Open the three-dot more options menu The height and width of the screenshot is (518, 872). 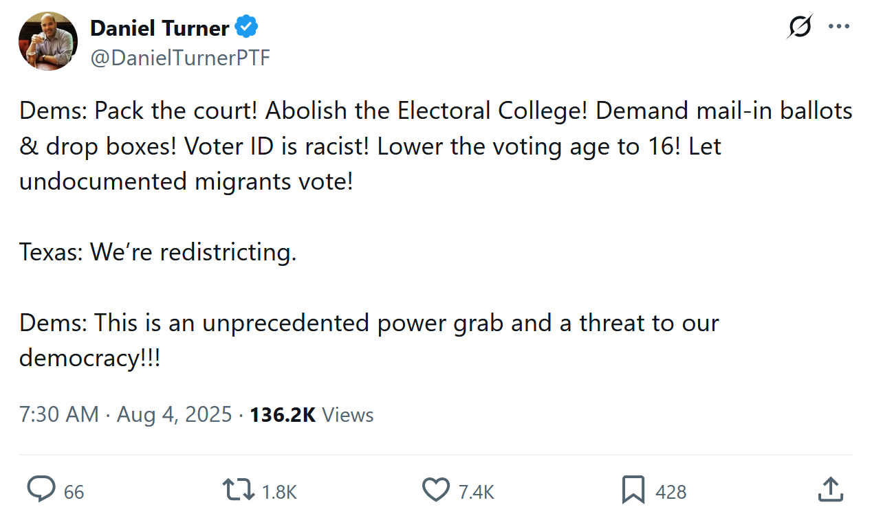(x=839, y=27)
